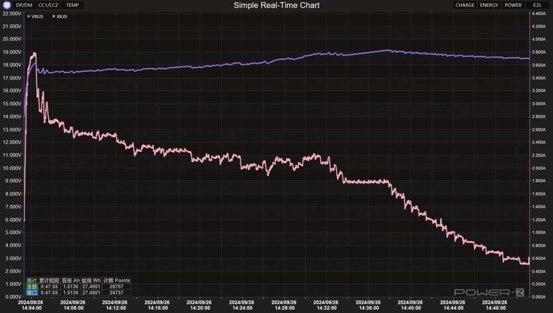The image size is (553, 313).
Task: Click the POWER-Z app logo icon
Action: coord(7,5)
